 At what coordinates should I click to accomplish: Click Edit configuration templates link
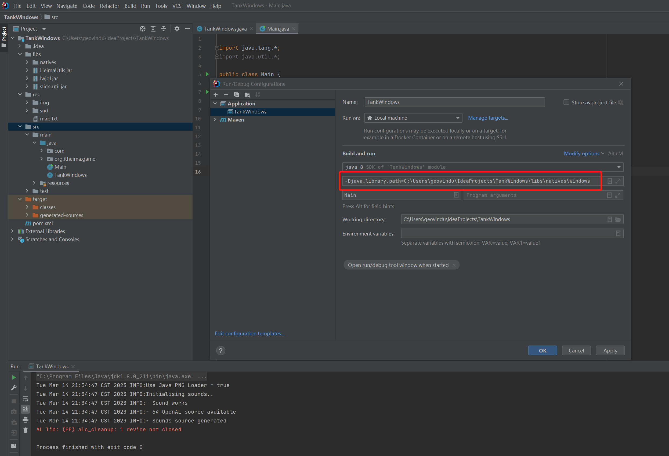pos(249,333)
